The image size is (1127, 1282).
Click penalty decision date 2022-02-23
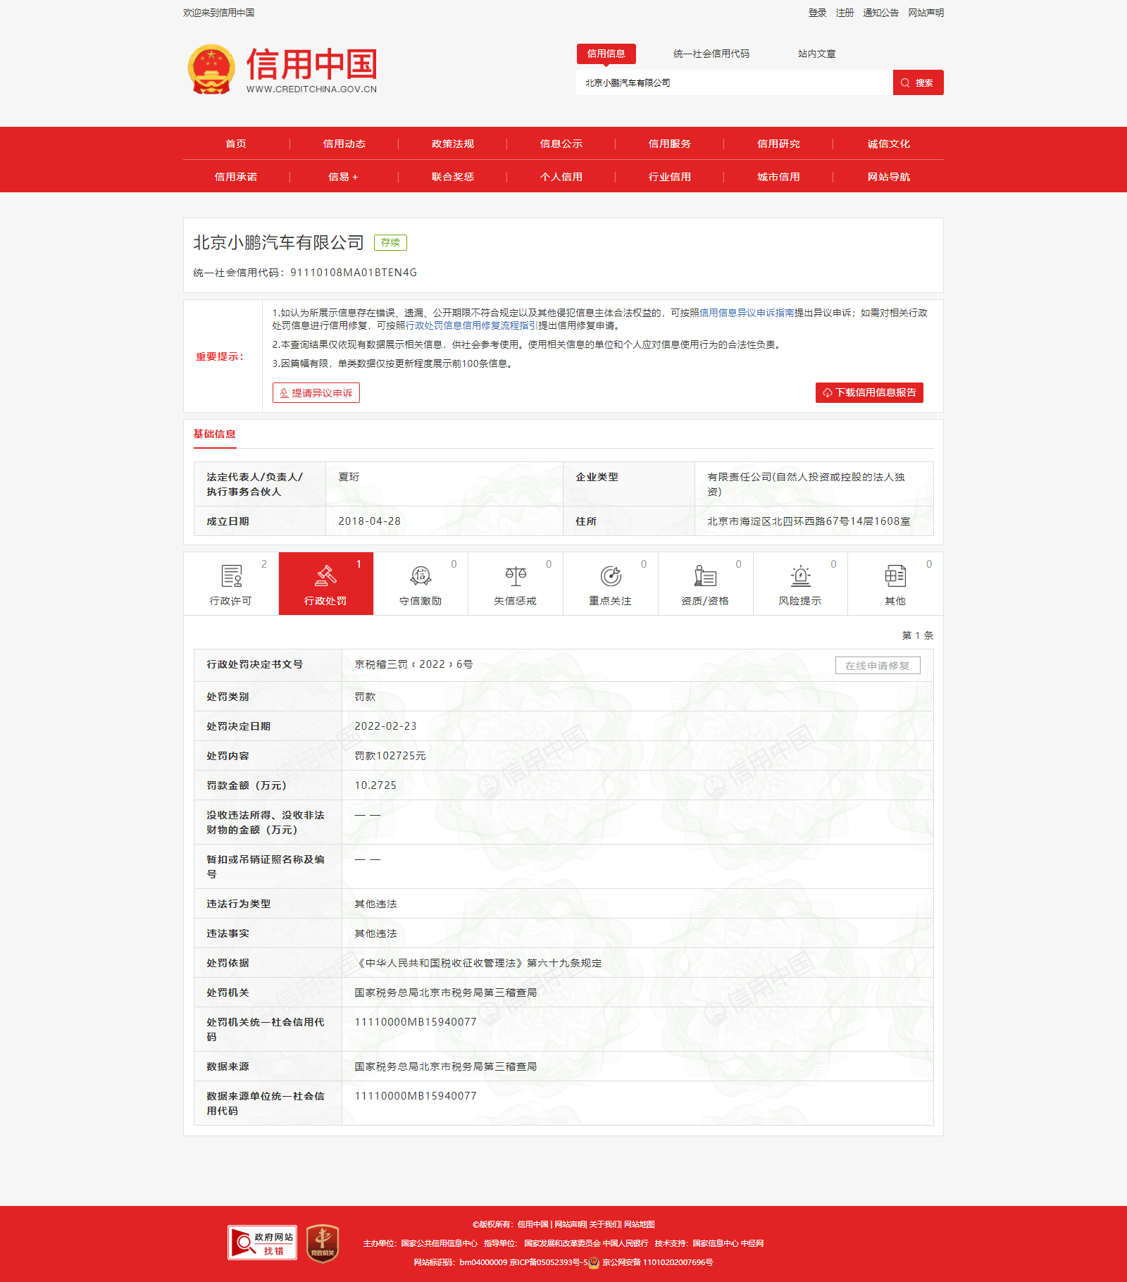pyautogui.click(x=385, y=726)
